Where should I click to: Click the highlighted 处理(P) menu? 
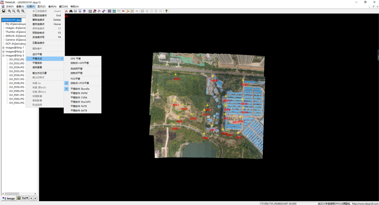[31, 7]
